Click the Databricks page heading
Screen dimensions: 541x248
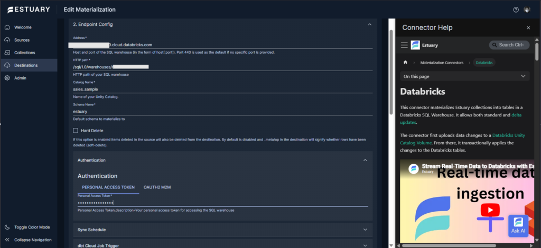coord(423,92)
